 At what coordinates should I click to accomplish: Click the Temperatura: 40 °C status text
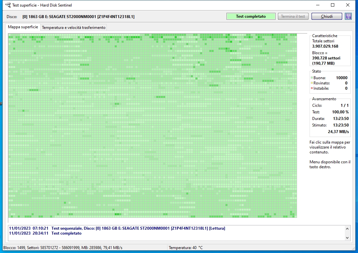pyautogui.click(x=186, y=247)
